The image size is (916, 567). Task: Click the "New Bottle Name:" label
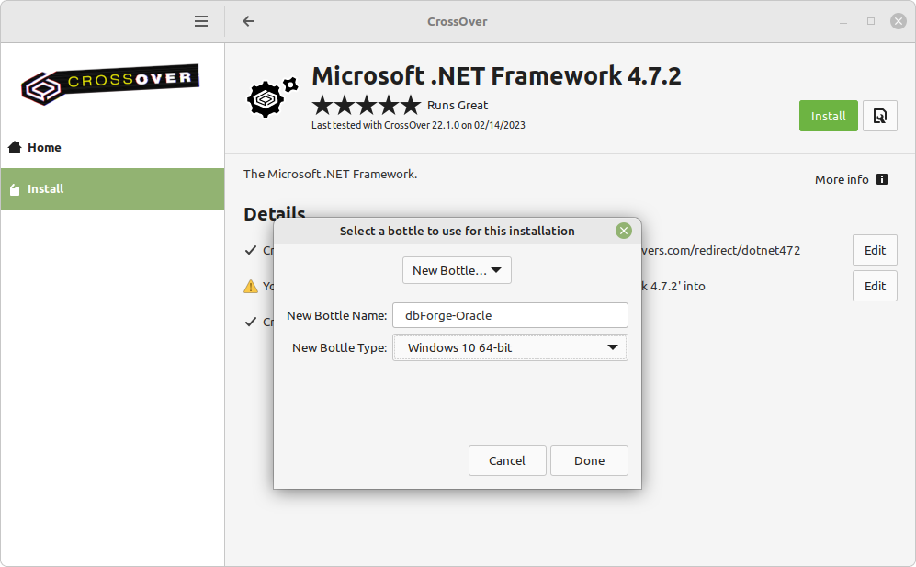pos(337,315)
